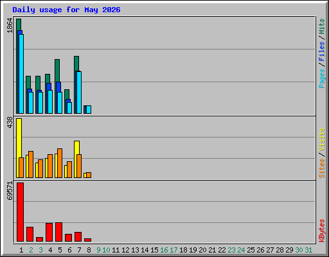Viewport: 329px width, 257px height.
Task: Click day label 14 on the axis
Action: [x=145, y=250]
